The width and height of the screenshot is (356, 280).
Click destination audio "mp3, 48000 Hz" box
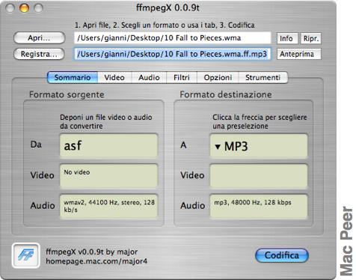[x=259, y=206]
